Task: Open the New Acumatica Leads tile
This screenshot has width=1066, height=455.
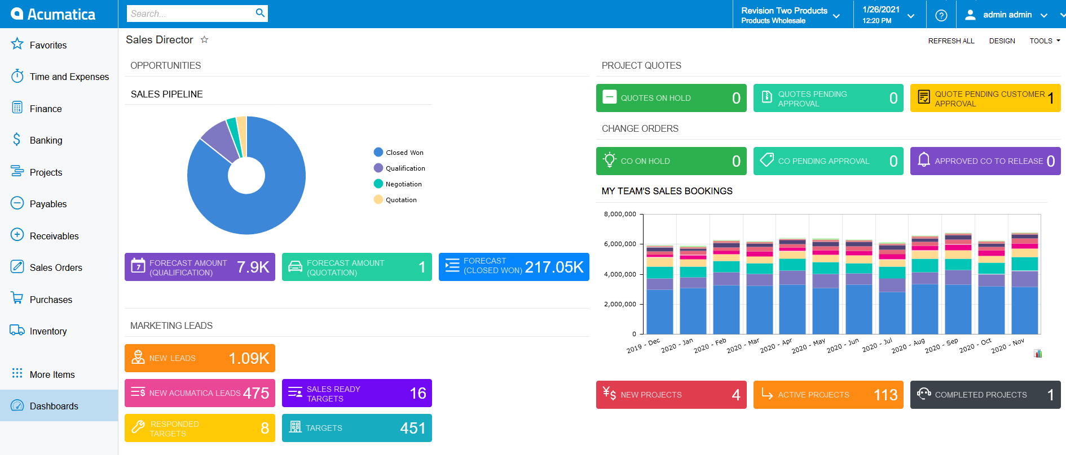Action: pos(200,393)
